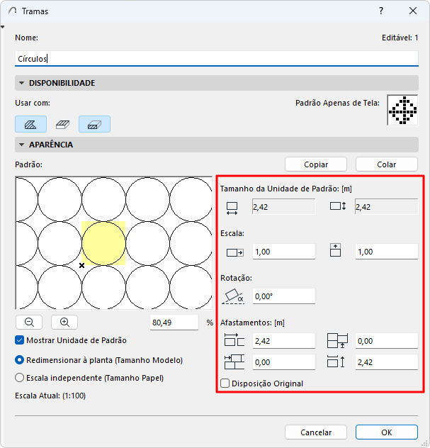Click the horizontal spacing icon
This screenshot has width=430, height=448.
pos(234,340)
